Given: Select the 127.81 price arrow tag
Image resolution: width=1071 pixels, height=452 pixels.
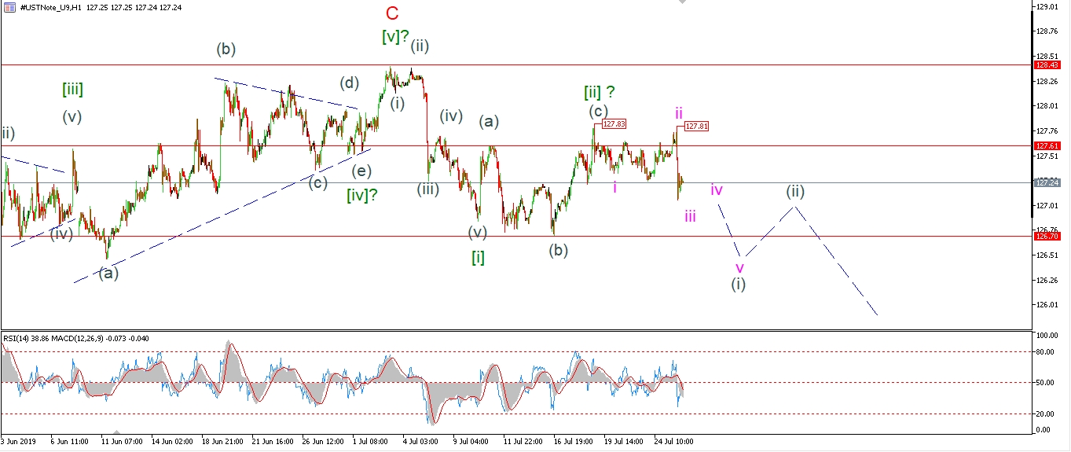Looking at the screenshot, I should point(696,126).
